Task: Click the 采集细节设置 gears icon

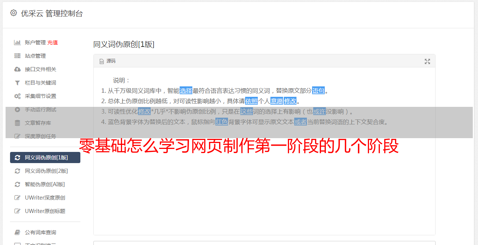Action: coord(17,96)
